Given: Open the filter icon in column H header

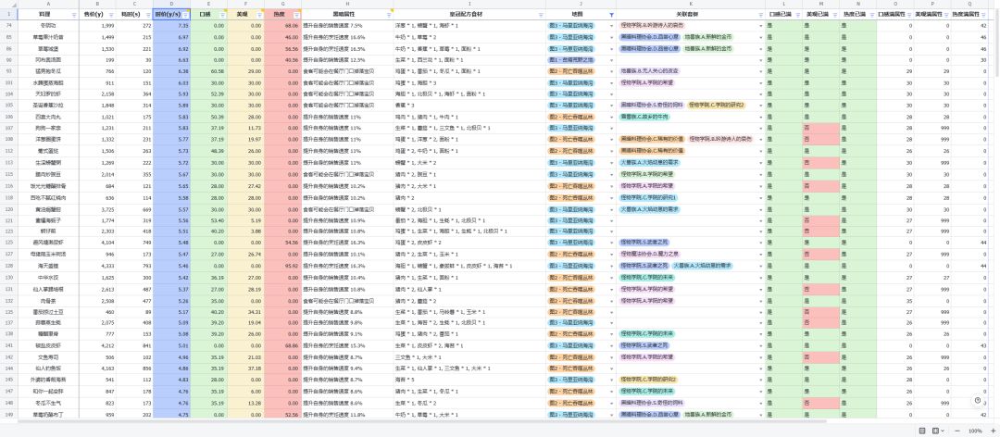Looking at the screenshot, I should click(x=389, y=14).
